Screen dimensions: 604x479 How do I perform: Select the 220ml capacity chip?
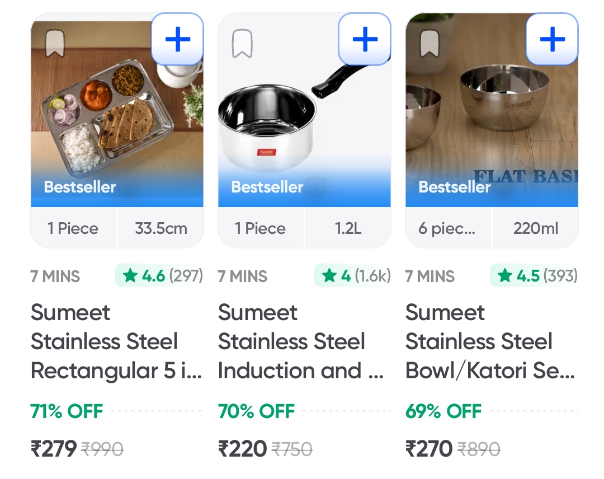coord(535,228)
